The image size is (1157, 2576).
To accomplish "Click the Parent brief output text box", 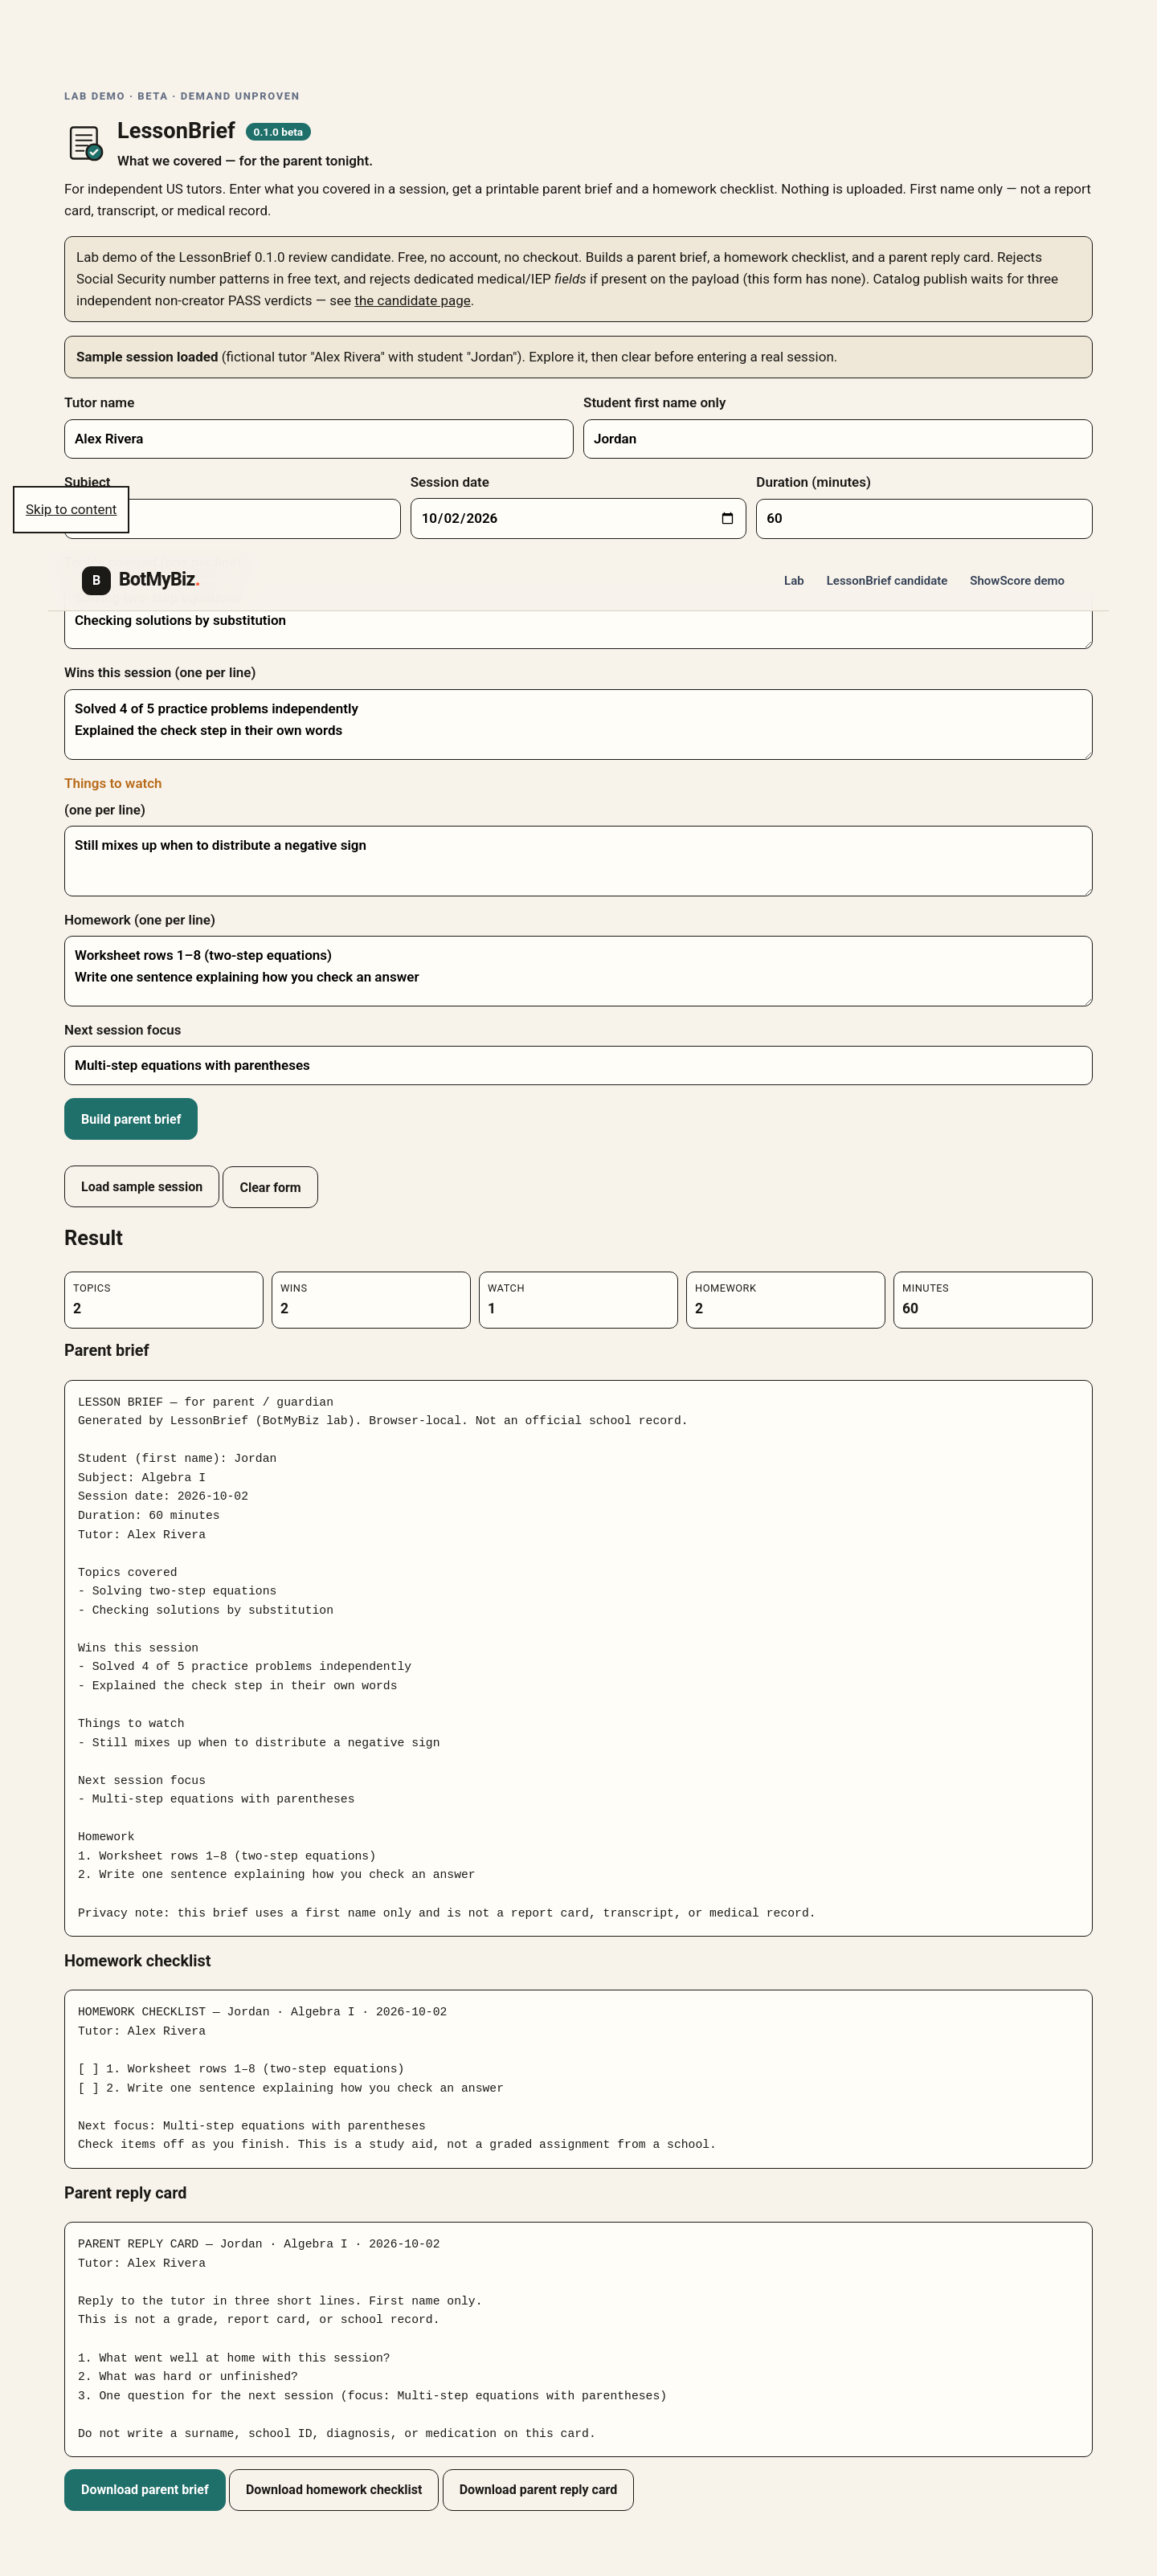I will 578,1658.
